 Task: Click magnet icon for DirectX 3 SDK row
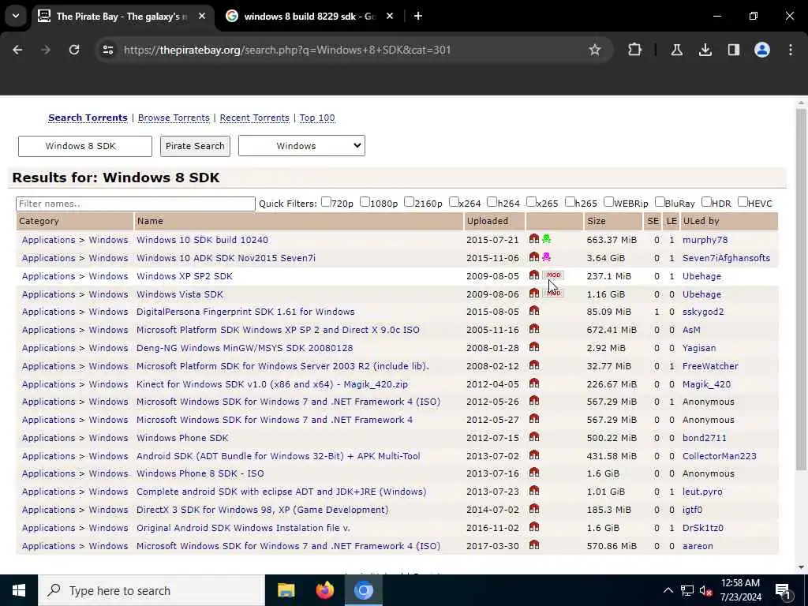(x=534, y=509)
